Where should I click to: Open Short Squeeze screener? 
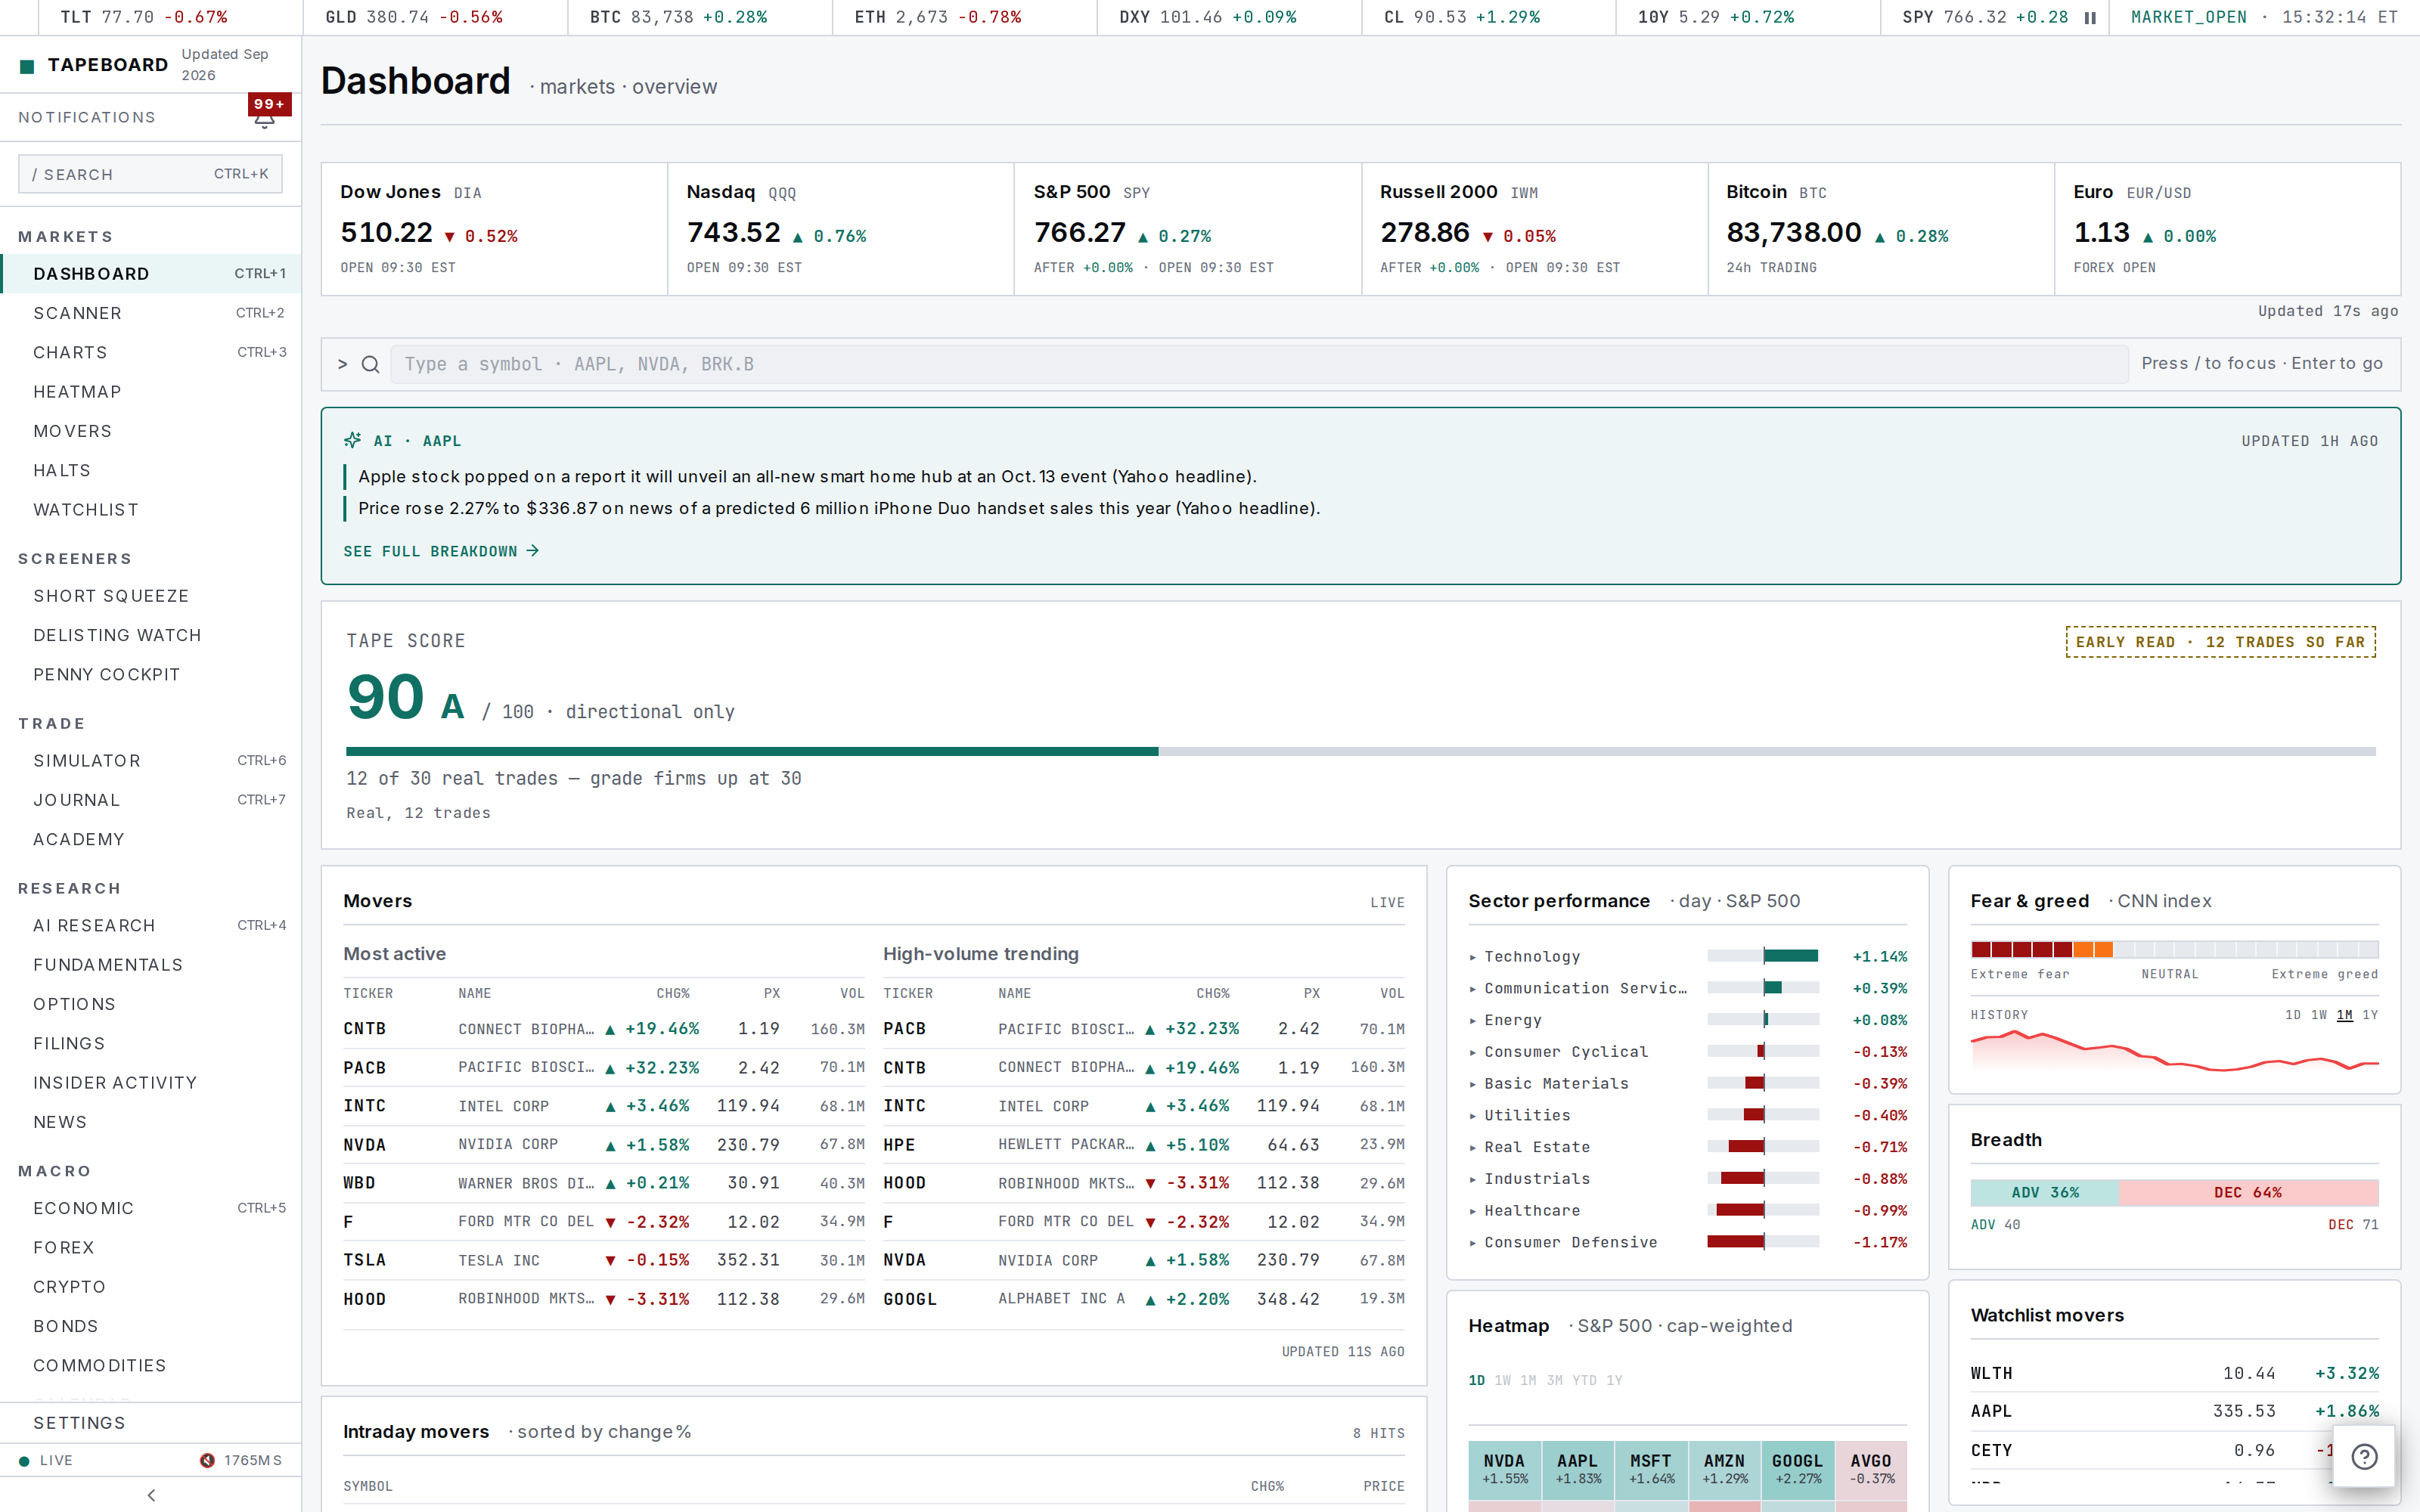tap(151, 596)
